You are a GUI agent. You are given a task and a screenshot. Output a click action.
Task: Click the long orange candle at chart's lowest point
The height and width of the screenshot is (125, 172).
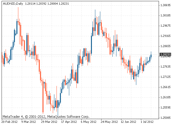[x=43, y=96]
